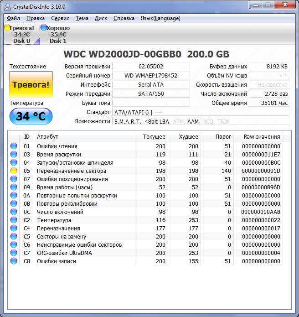This screenshot has height=317, width=299.
Task: Click the 35181 час total hours field
Action: pos(269,103)
